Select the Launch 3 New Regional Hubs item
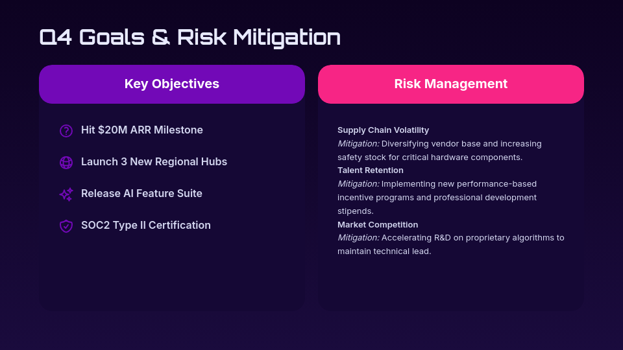 click(154, 162)
